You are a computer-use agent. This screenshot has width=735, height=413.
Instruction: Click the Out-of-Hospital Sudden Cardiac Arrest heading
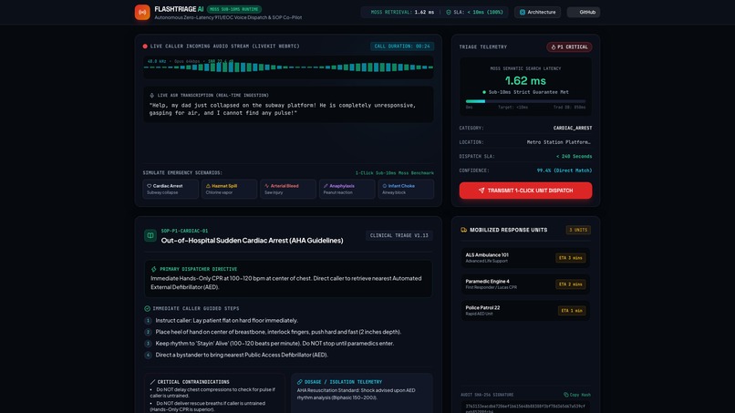coord(253,241)
